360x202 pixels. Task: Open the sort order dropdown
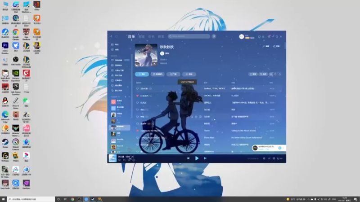[x=263, y=74]
